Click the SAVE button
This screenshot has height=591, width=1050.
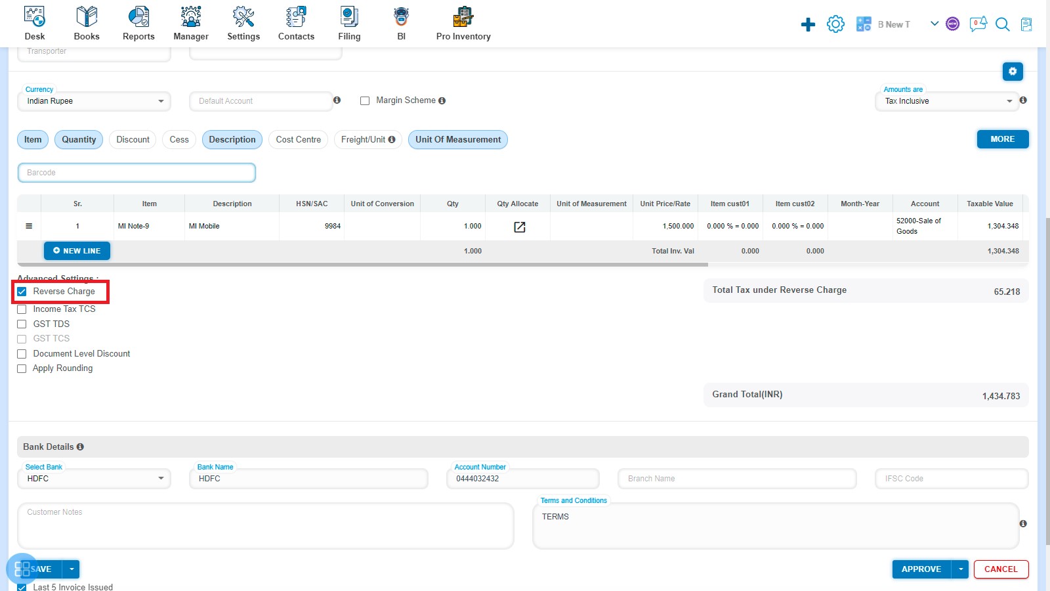coord(41,569)
